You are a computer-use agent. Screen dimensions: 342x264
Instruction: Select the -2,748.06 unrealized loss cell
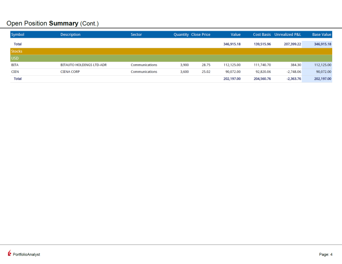pos(293,72)
